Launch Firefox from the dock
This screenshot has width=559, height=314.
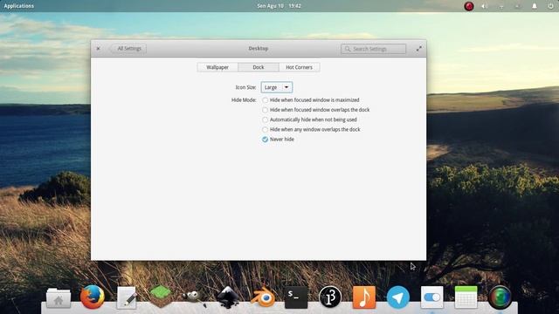click(x=93, y=297)
